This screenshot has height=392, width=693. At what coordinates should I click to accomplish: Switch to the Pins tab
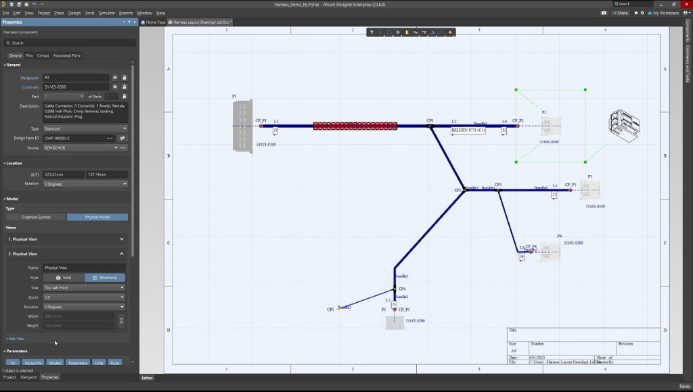[29, 55]
